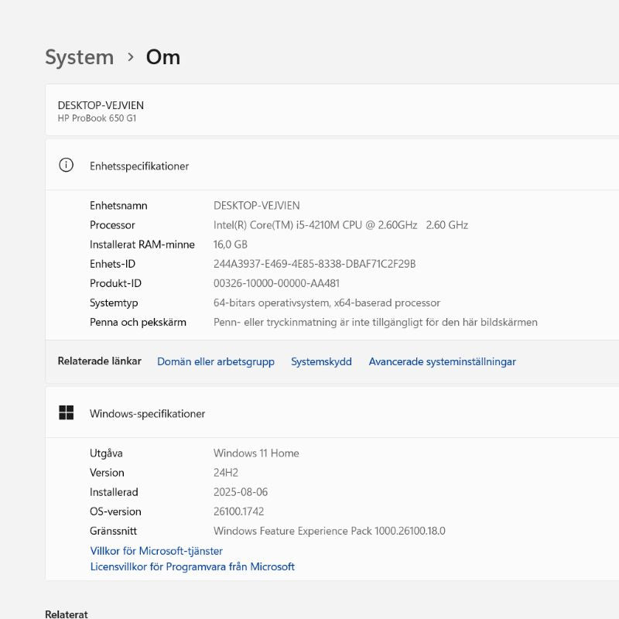Click the Processor value Intel Core i5-4210M
This screenshot has width=619, height=619.
coord(340,225)
